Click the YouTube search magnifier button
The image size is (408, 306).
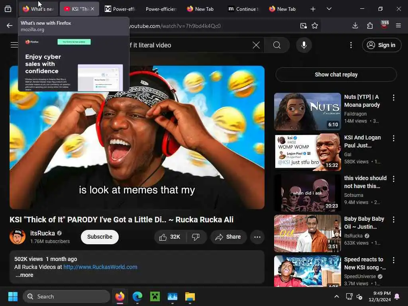[277, 45]
